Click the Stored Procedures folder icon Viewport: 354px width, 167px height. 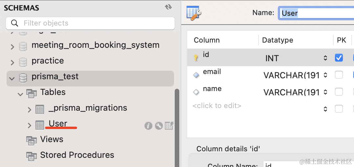[x=32, y=156]
